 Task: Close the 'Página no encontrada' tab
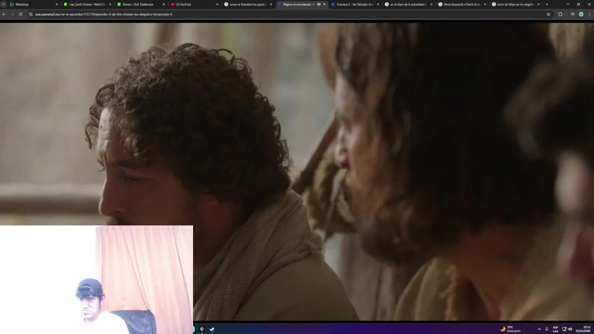click(324, 4)
